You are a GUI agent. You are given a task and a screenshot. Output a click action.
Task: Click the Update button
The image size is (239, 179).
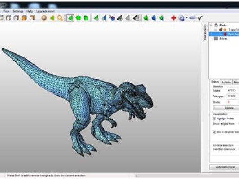point(226,108)
